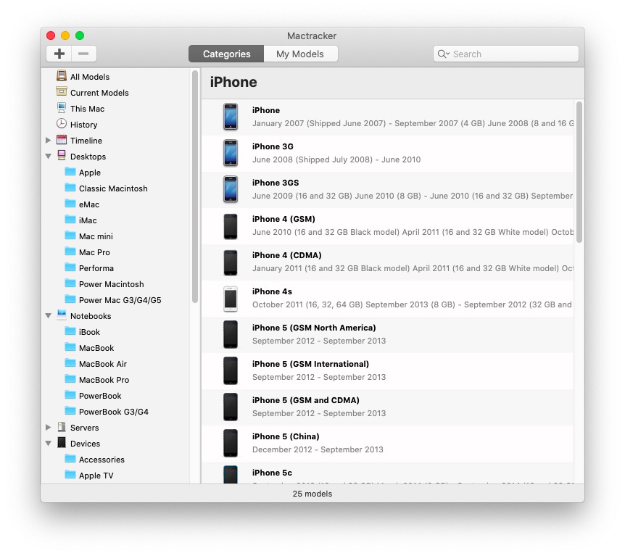625x556 pixels.
Task: Click the All Models books icon
Action: click(62, 75)
